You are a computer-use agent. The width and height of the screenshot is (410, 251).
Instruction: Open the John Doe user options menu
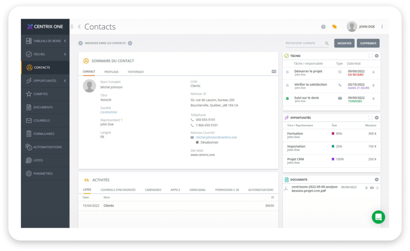click(x=382, y=27)
